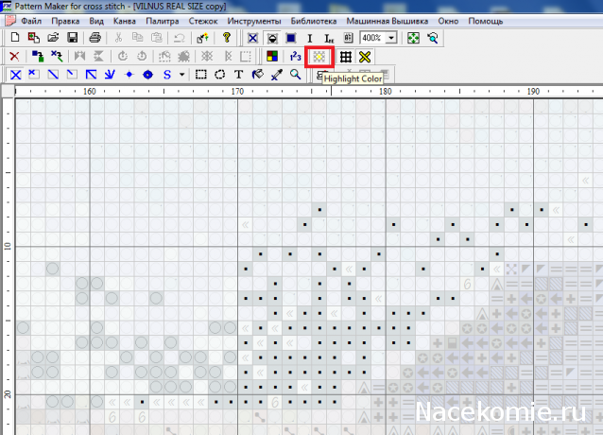Choose the text tool (T icon)
Image resolution: width=603 pixels, height=435 pixels.
(x=238, y=74)
